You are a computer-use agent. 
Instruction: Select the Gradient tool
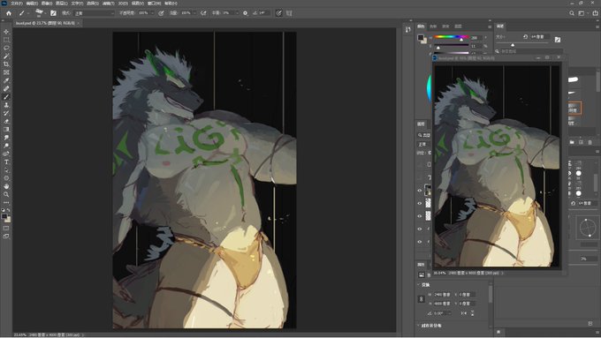[6, 130]
